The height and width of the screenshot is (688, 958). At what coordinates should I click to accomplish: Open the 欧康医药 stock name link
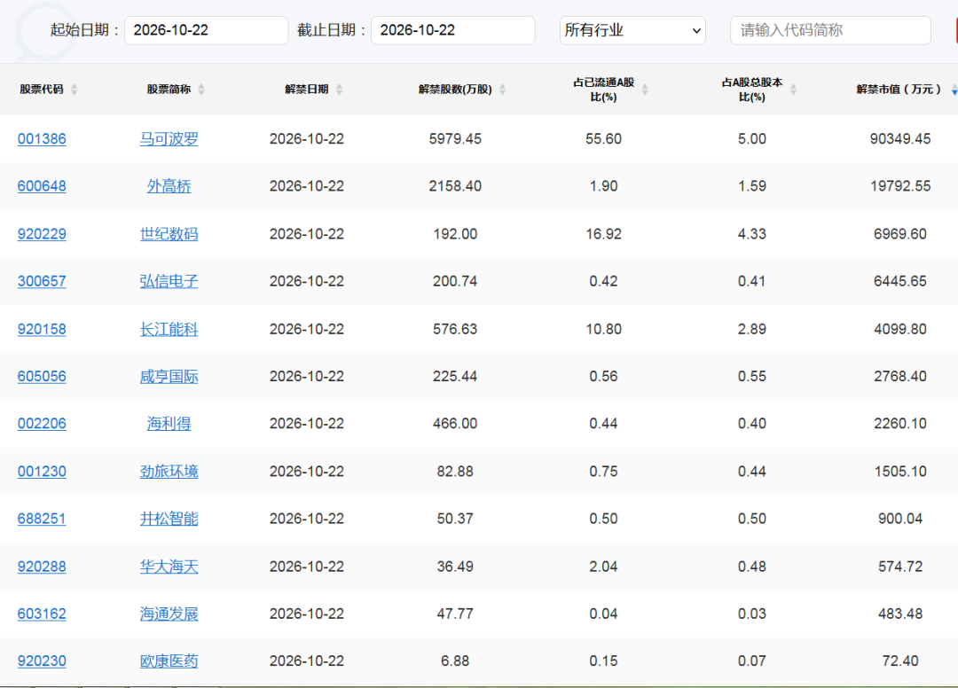pyautogui.click(x=169, y=661)
